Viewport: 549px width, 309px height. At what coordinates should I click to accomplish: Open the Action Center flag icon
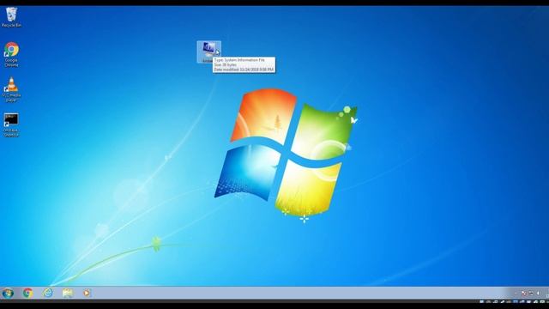click(x=524, y=294)
